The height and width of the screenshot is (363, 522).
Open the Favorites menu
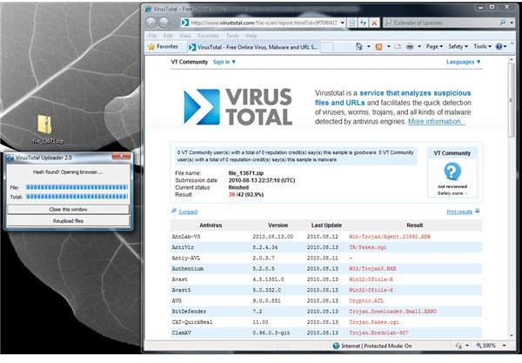pos(208,36)
